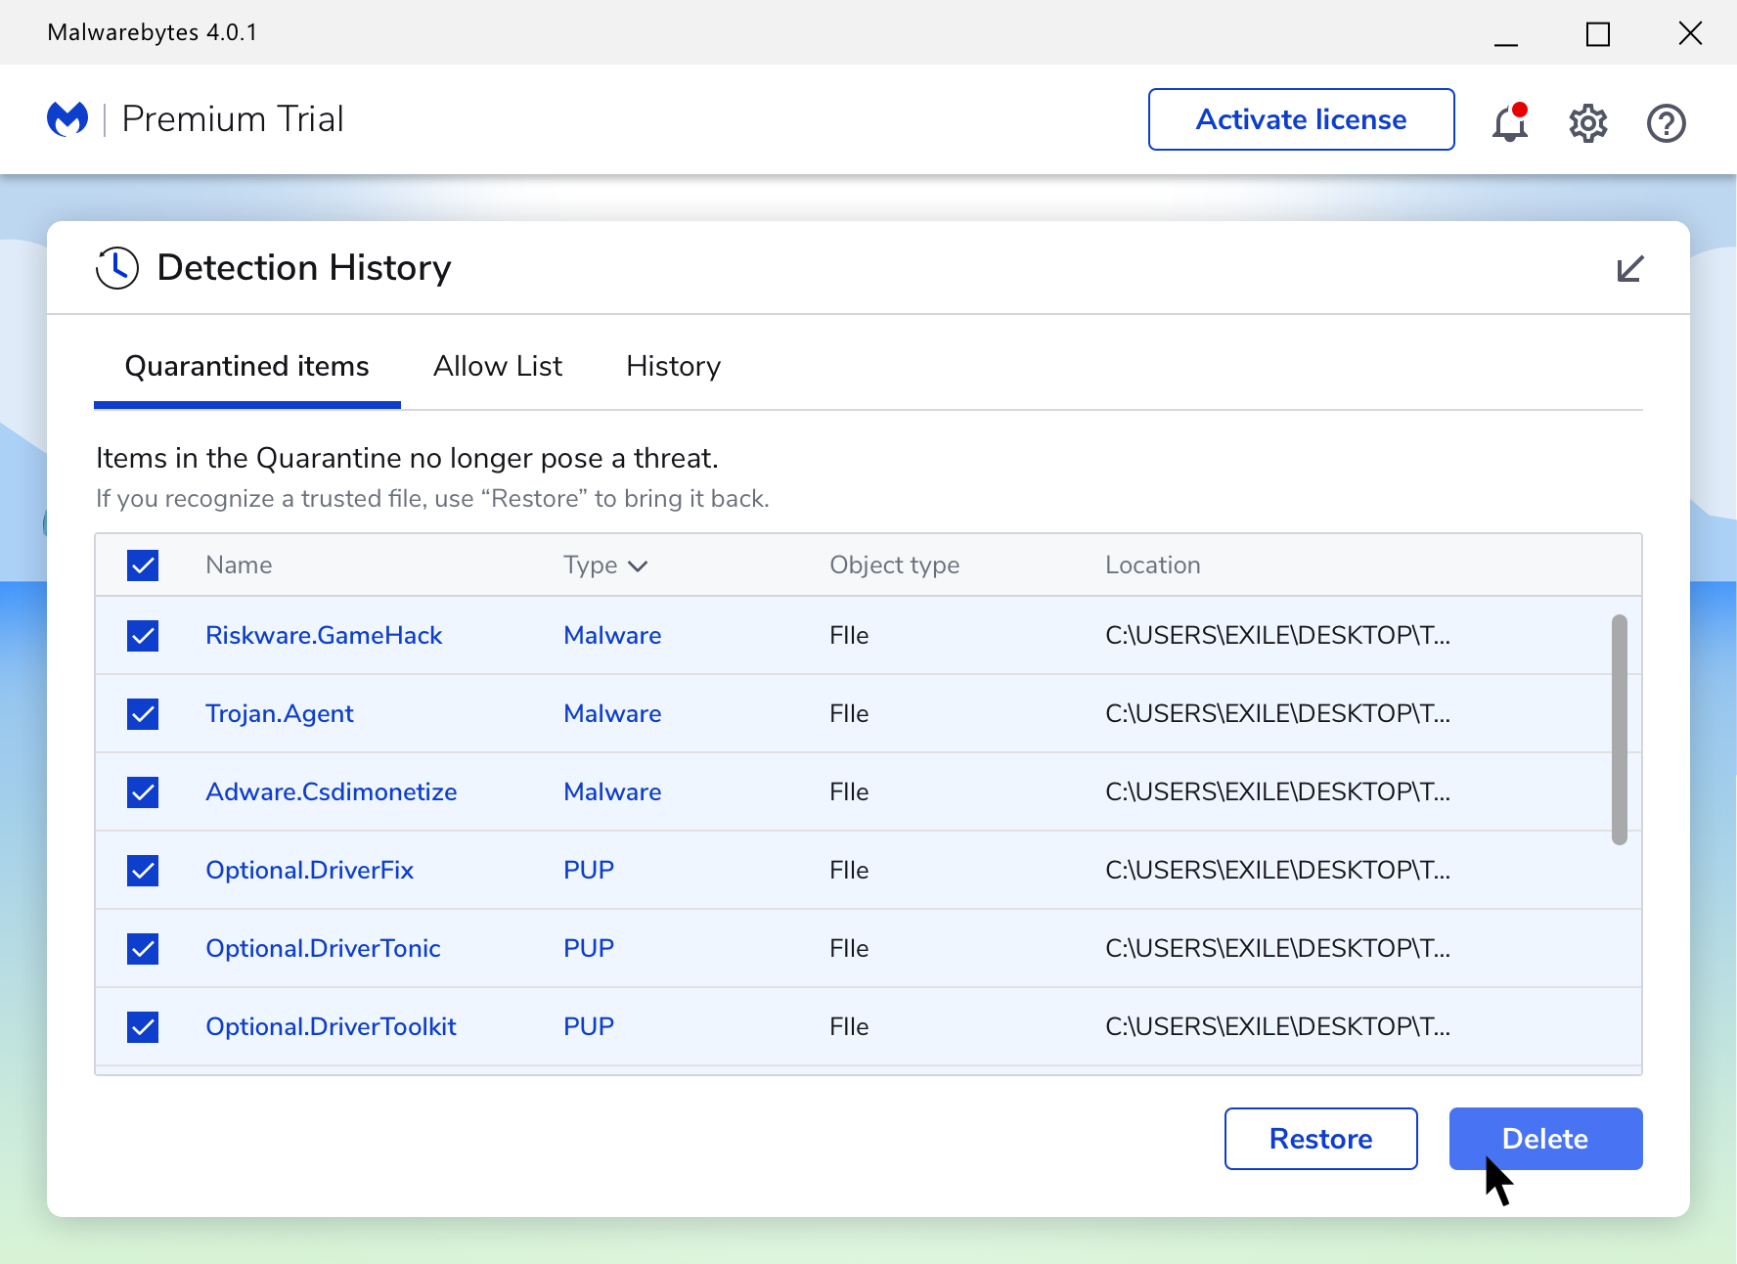Open the Optional.DriverFix detection link

(x=310, y=871)
